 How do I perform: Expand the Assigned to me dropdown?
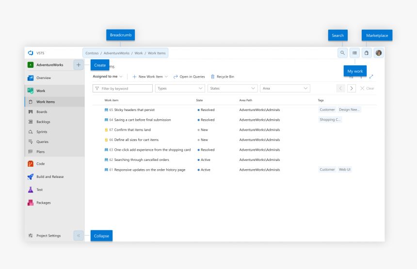pyautogui.click(x=108, y=77)
